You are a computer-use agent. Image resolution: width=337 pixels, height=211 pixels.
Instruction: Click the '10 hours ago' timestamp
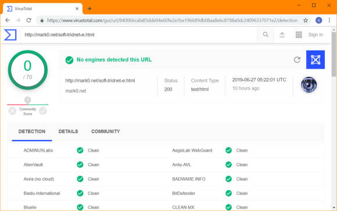tap(246, 88)
